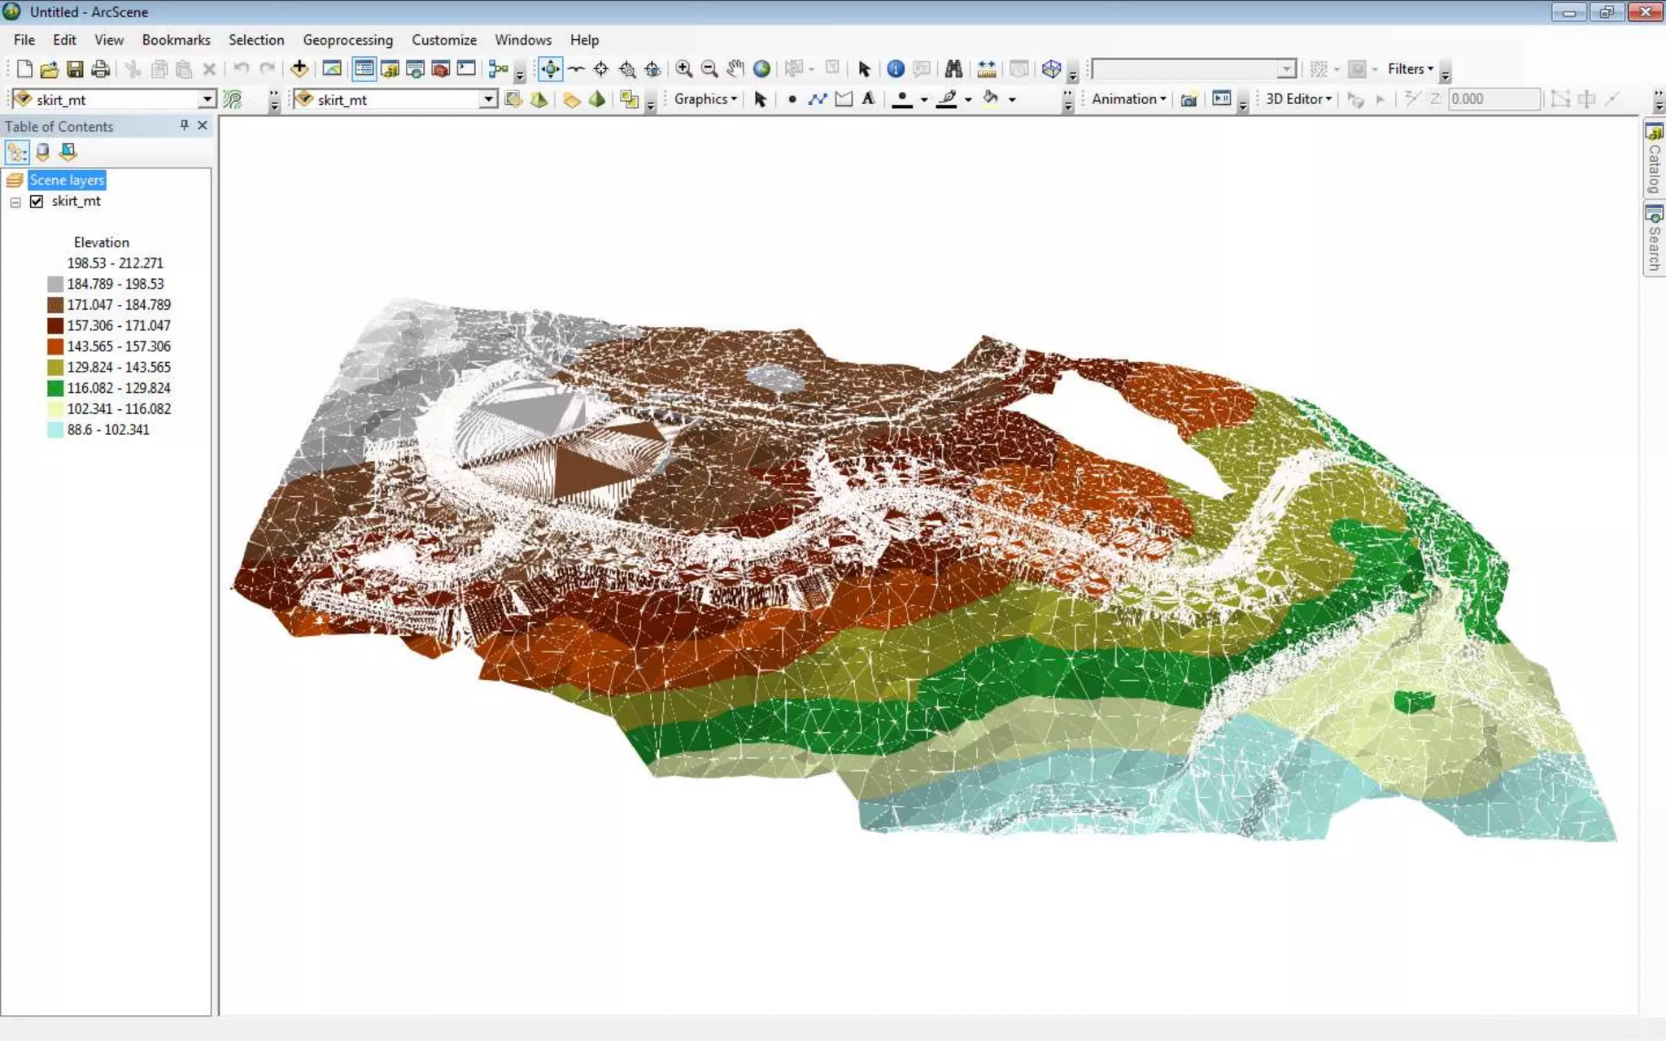Screen dimensions: 1666x1041
Task: Select the Pan hand tool
Action: (735, 69)
